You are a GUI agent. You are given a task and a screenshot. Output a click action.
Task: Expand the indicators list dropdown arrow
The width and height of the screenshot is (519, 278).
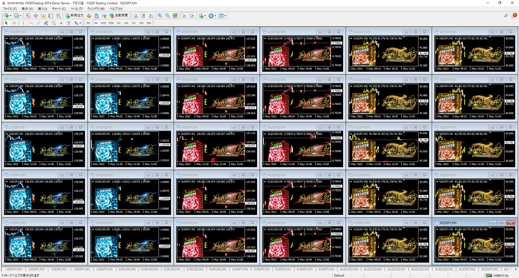pyautogui.click(x=205, y=16)
